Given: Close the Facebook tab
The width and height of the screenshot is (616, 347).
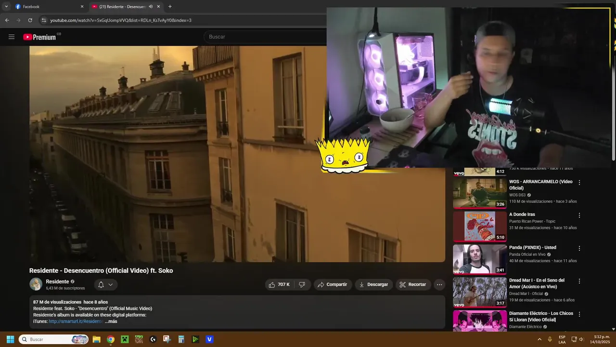Looking at the screenshot, I should (82, 7).
